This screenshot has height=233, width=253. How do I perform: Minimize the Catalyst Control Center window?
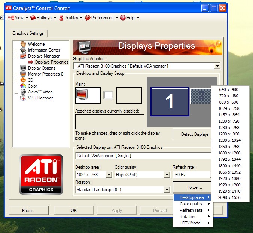click(205, 8)
